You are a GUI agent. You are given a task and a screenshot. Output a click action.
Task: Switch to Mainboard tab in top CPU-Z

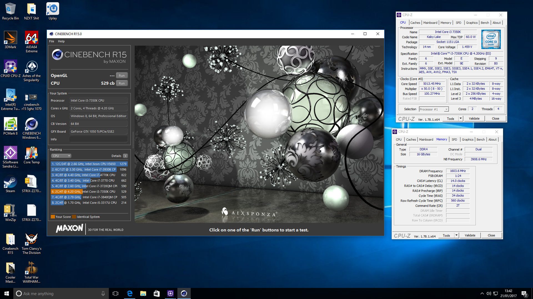tap(430, 23)
